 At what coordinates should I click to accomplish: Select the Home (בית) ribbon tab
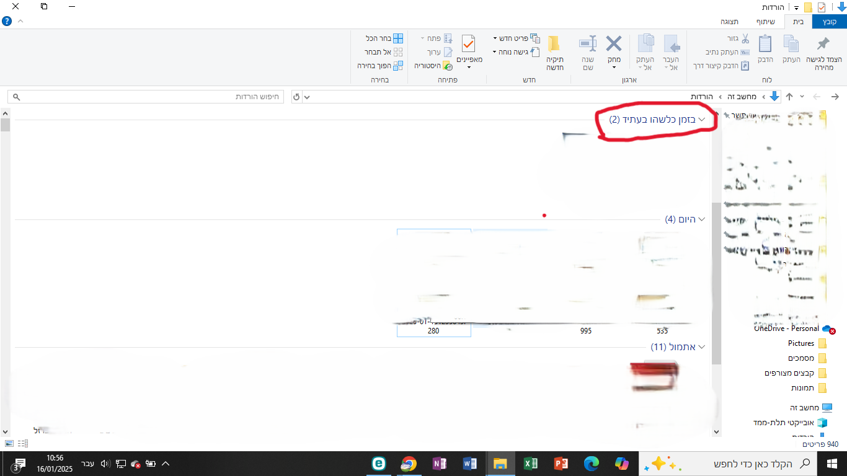click(x=799, y=21)
